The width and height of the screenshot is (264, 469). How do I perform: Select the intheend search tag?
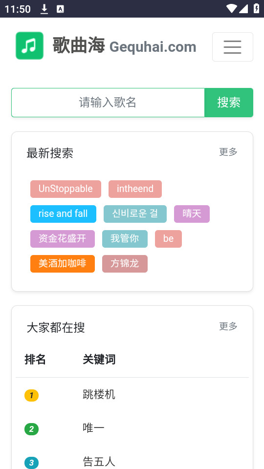click(135, 189)
